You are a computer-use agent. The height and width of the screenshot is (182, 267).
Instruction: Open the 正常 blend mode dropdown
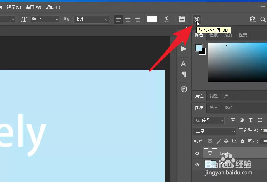pos(215,131)
